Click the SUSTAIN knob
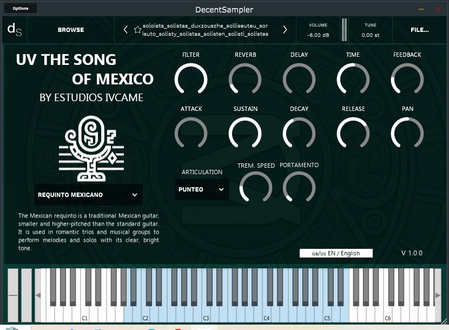The height and width of the screenshot is (330, 449). (245, 134)
